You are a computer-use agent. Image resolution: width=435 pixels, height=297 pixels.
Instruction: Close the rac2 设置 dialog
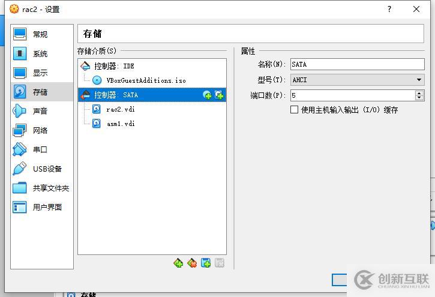[x=416, y=10]
